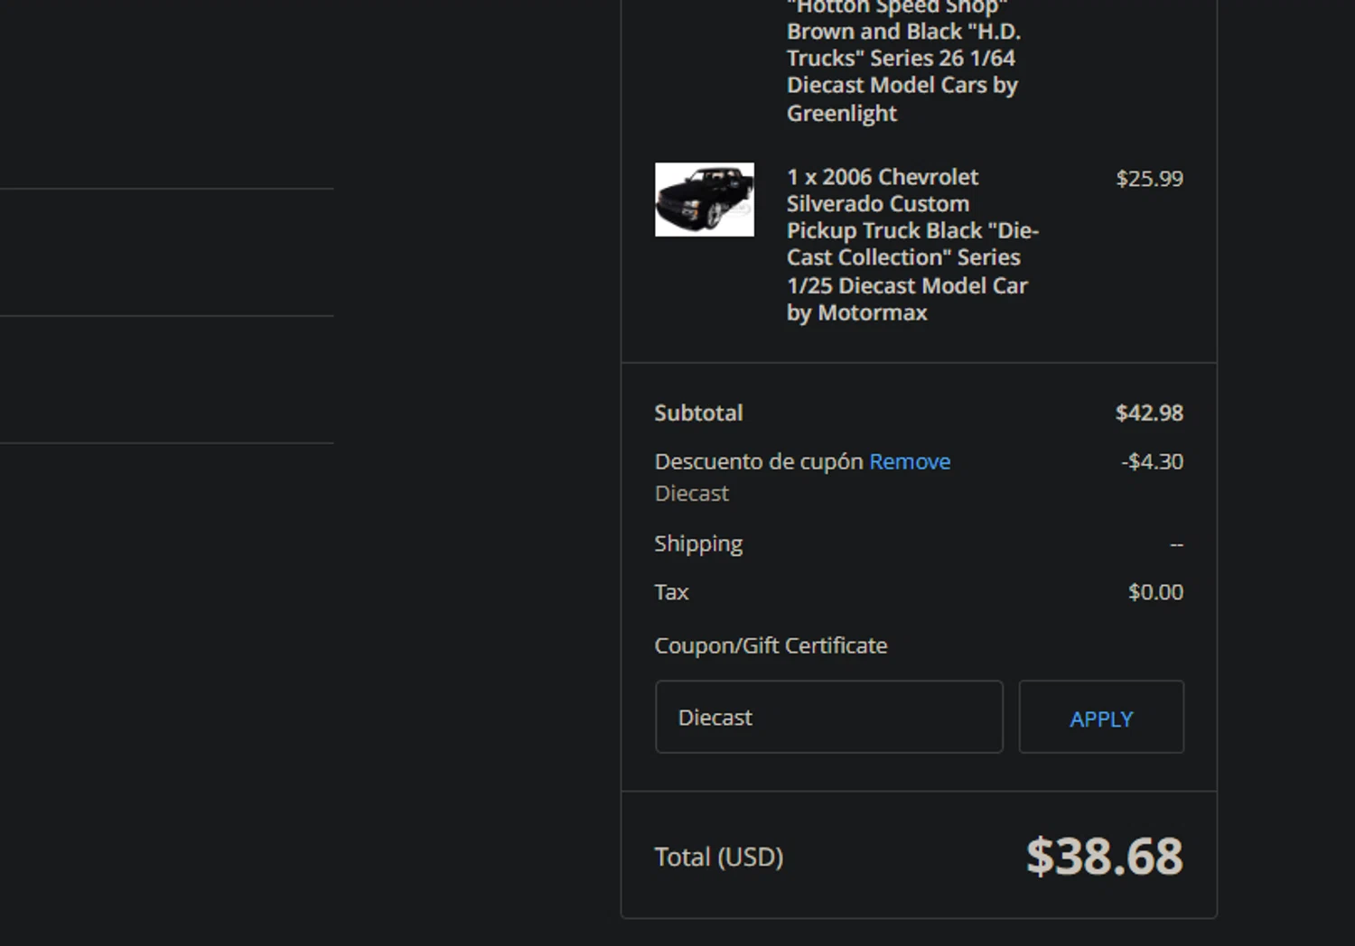Click the Remove coupon link
1355x946 pixels.
[x=909, y=462]
